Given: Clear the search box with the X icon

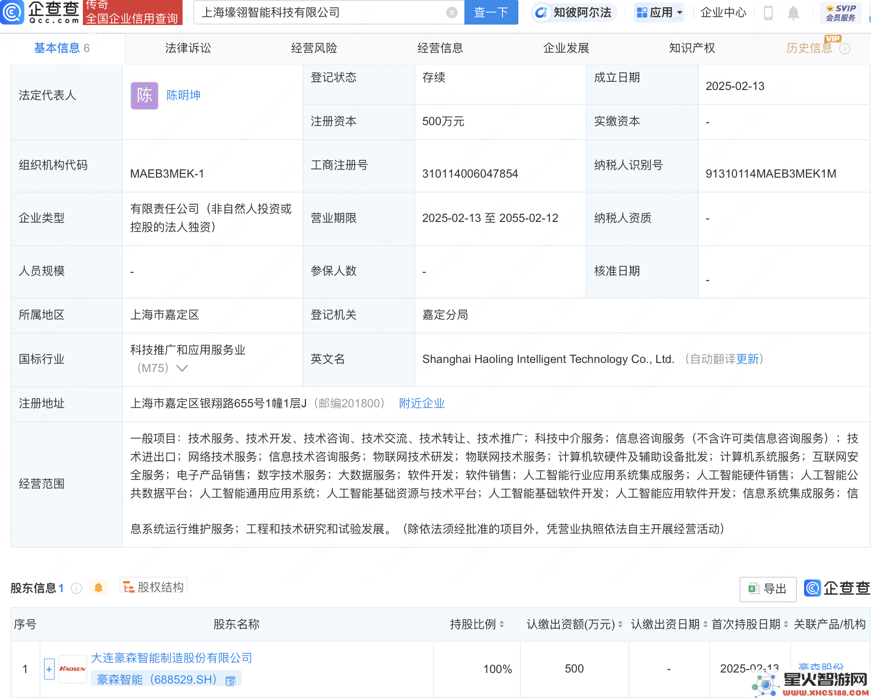Looking at the screenshot, I should [x=451, y=13].
